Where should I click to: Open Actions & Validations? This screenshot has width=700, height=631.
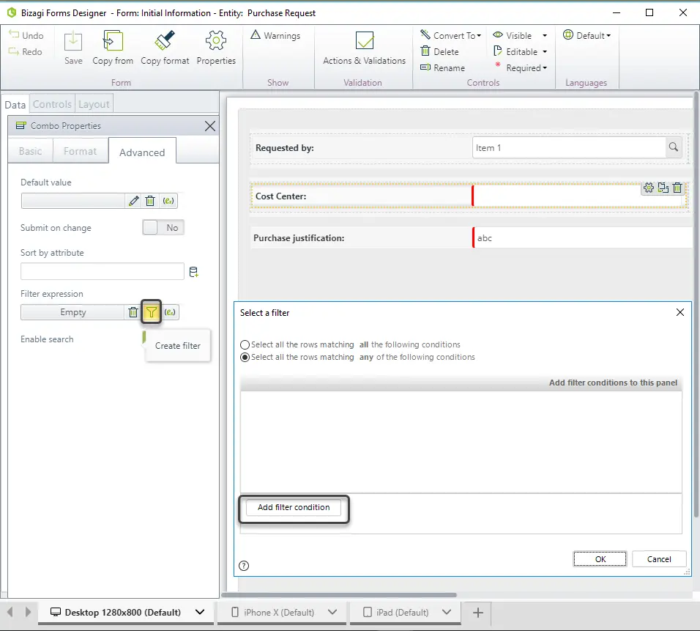(x=365, y=48)
